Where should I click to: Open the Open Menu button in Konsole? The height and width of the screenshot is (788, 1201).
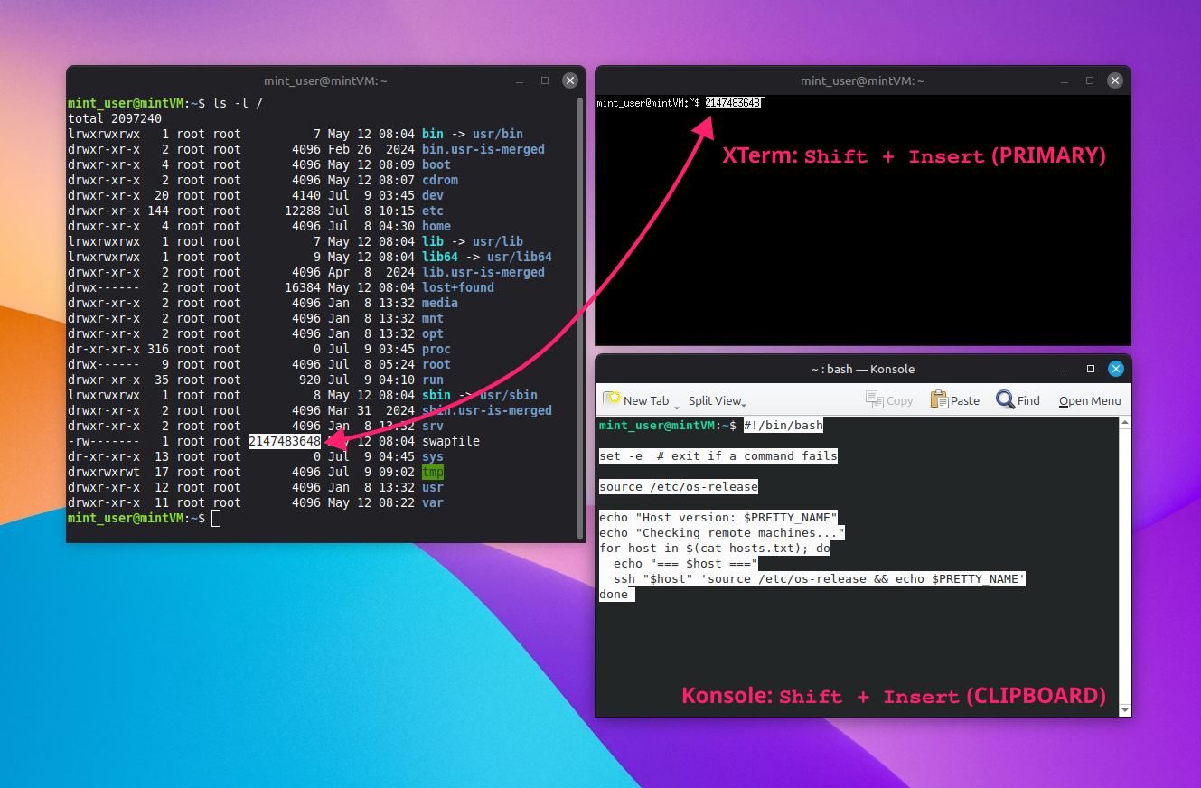click(x=1090, y=400)
